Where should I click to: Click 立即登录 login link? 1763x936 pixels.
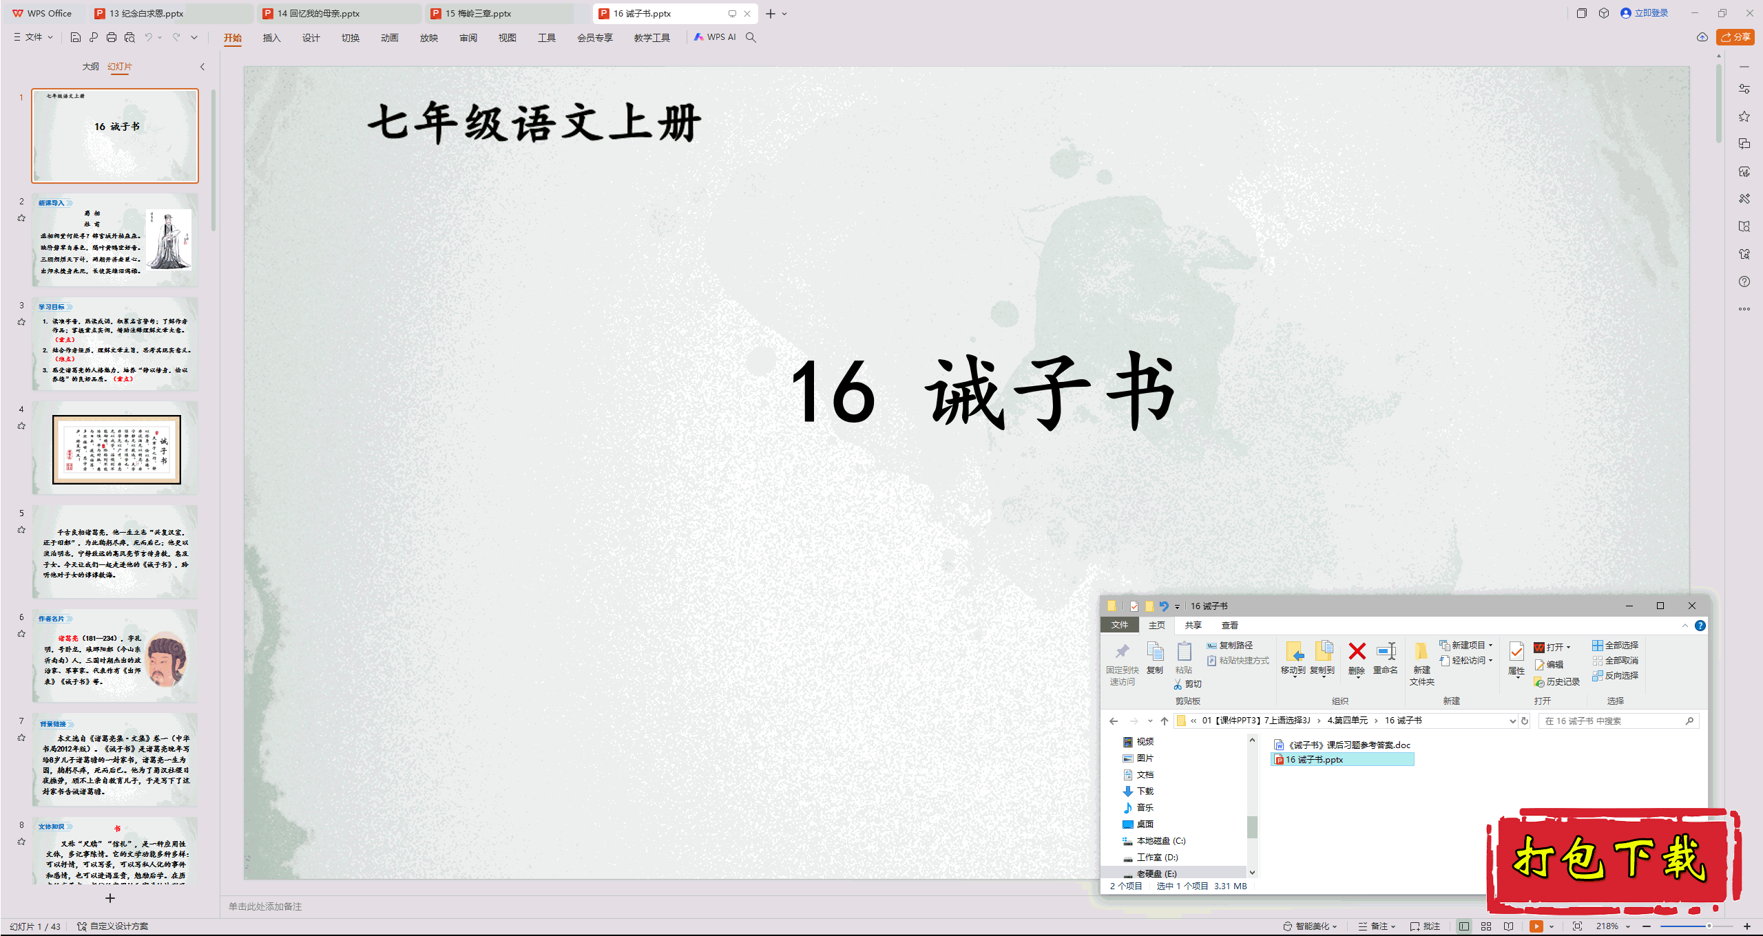pos(1645,13)
